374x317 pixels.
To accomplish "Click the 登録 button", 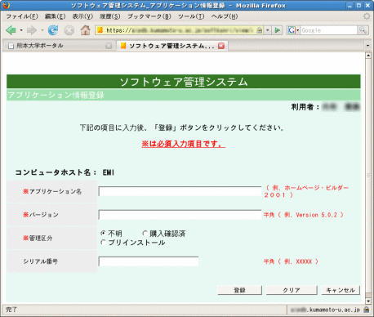I will [240, 290].
